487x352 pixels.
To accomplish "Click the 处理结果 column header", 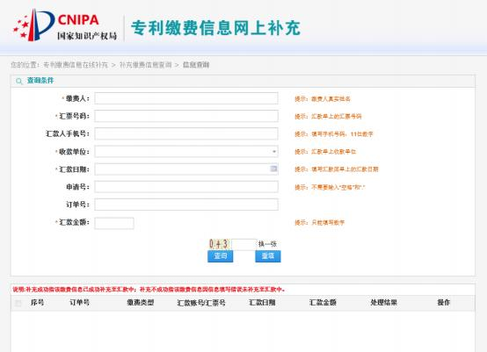I will point(383,302).
